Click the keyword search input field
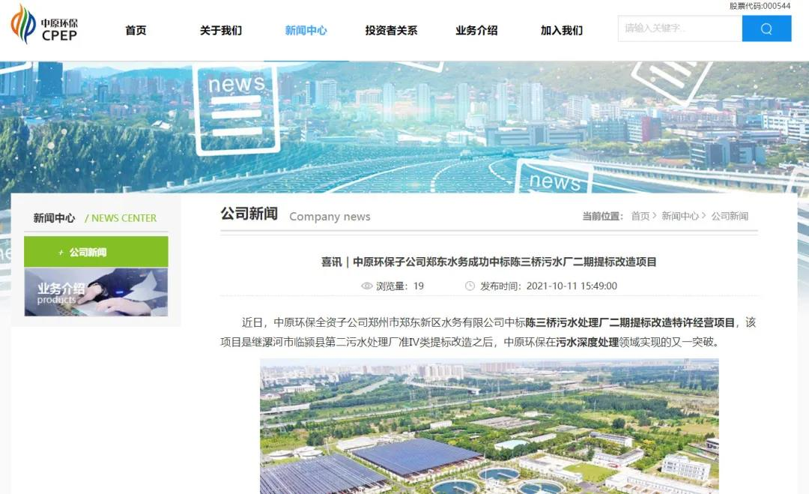This screenshot has height=494, width=809. tap(680, 28)
